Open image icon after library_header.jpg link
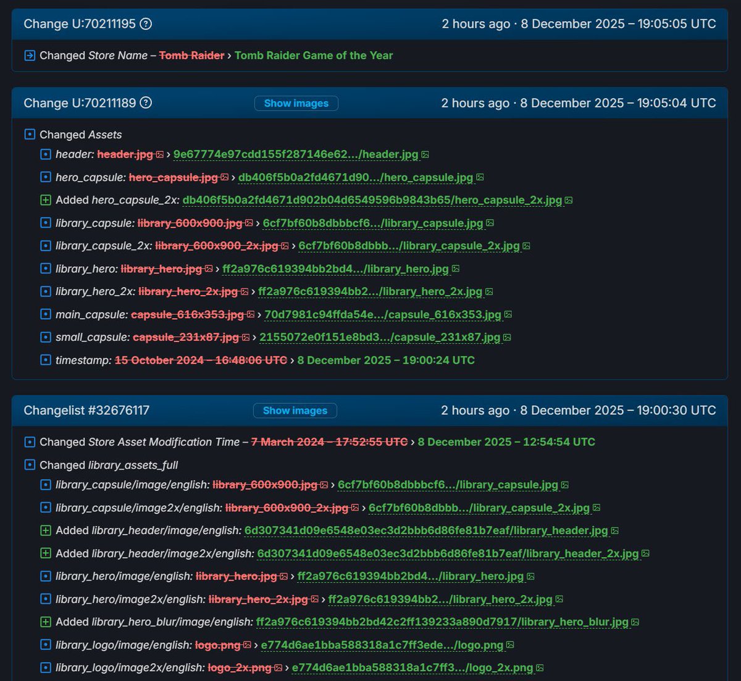741x681 pixels. tap(615, 530)
